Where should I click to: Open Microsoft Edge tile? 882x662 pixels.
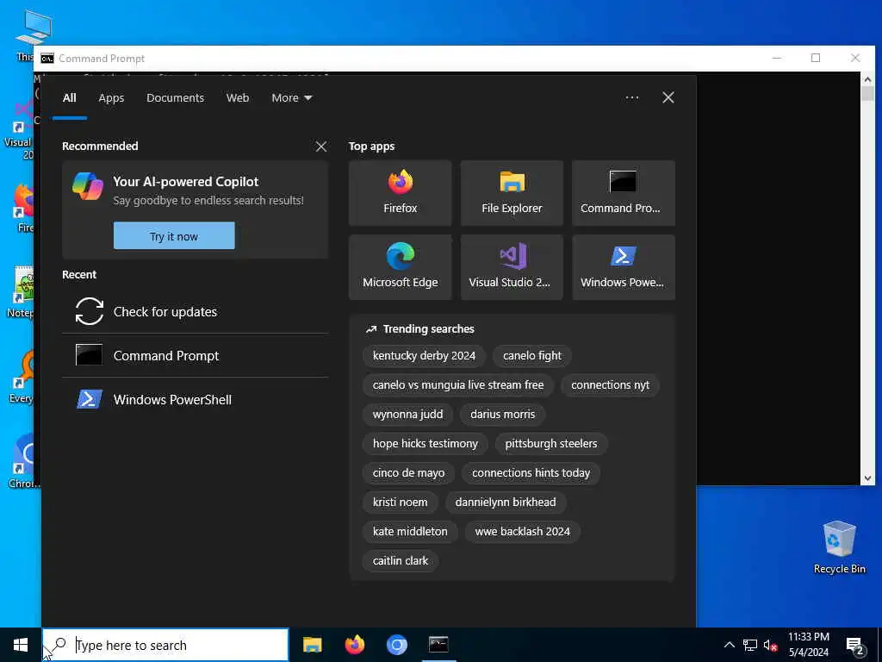(x=400, y=267)
